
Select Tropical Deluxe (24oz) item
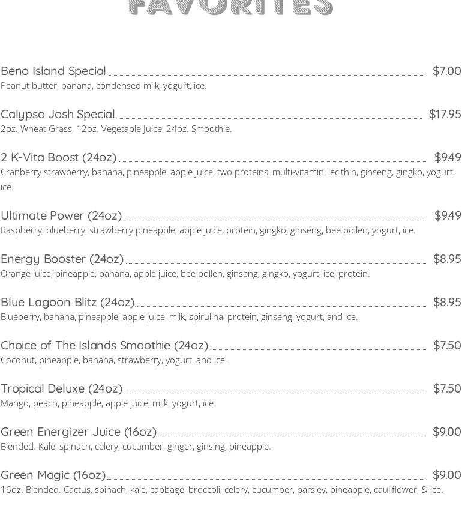[62, 388]
